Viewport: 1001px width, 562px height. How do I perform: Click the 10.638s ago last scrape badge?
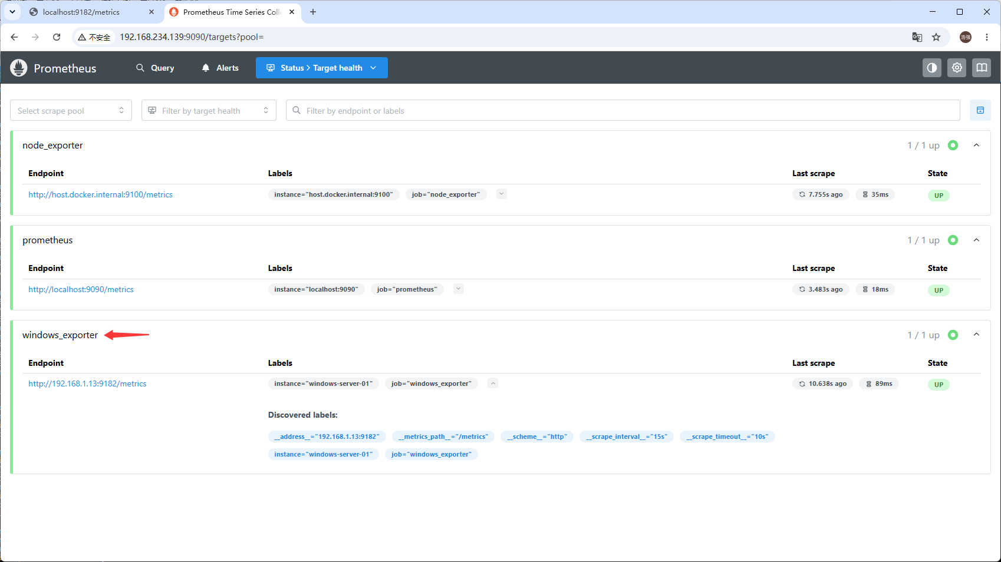click(x=822, y=384)
